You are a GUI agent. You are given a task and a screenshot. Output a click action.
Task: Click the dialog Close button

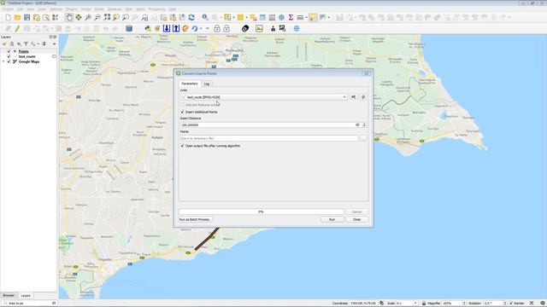(x=356, y=220)
